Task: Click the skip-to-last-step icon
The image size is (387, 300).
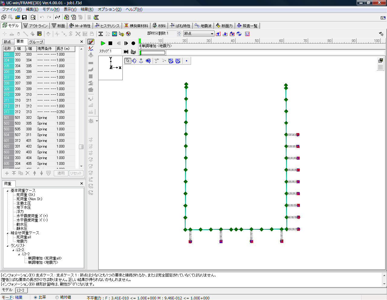Action: click(x=126, y=52)
